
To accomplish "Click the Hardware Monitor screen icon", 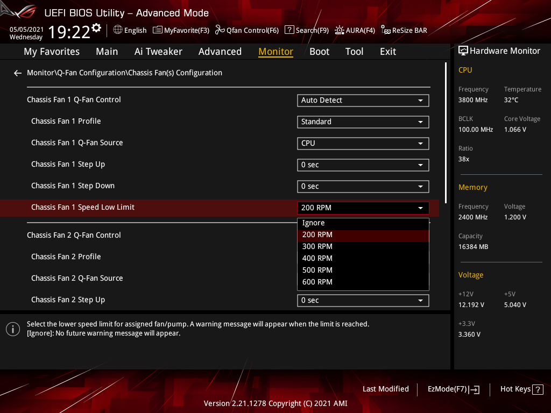I will (463, 51).
